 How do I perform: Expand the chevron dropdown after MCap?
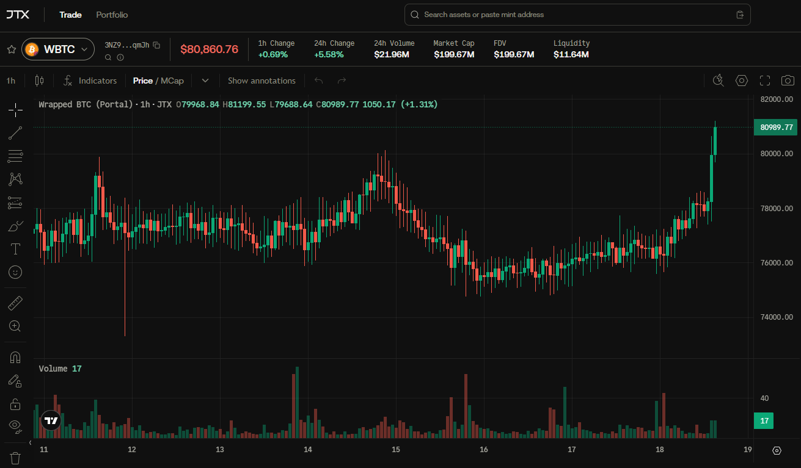point(205,81)
